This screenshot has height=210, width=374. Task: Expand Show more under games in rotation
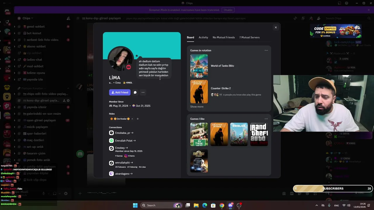tap(197, 107)
